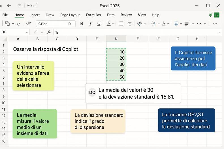Switch to the Home tab

tap(19, 15)
